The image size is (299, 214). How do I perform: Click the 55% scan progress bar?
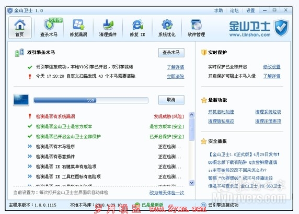point(91,100)
